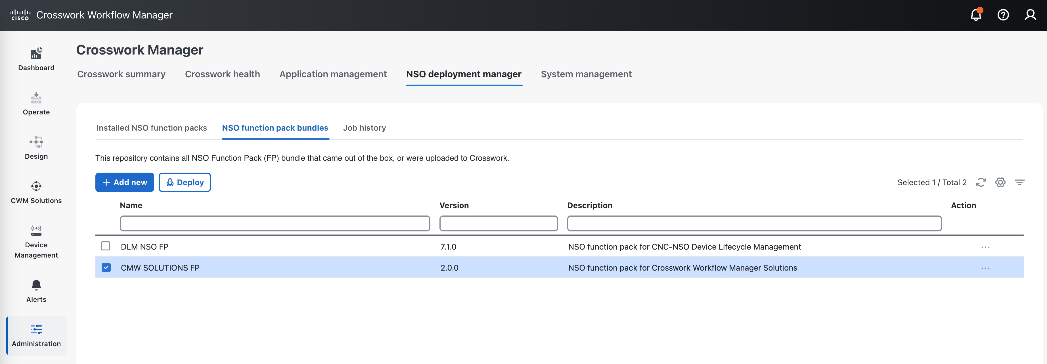This screenshot has height=364, width=1047.
Task: Uncheck the CMW SOLUTIONS FP checkbox
Action: pyautogui.click(x=106, y=267)
